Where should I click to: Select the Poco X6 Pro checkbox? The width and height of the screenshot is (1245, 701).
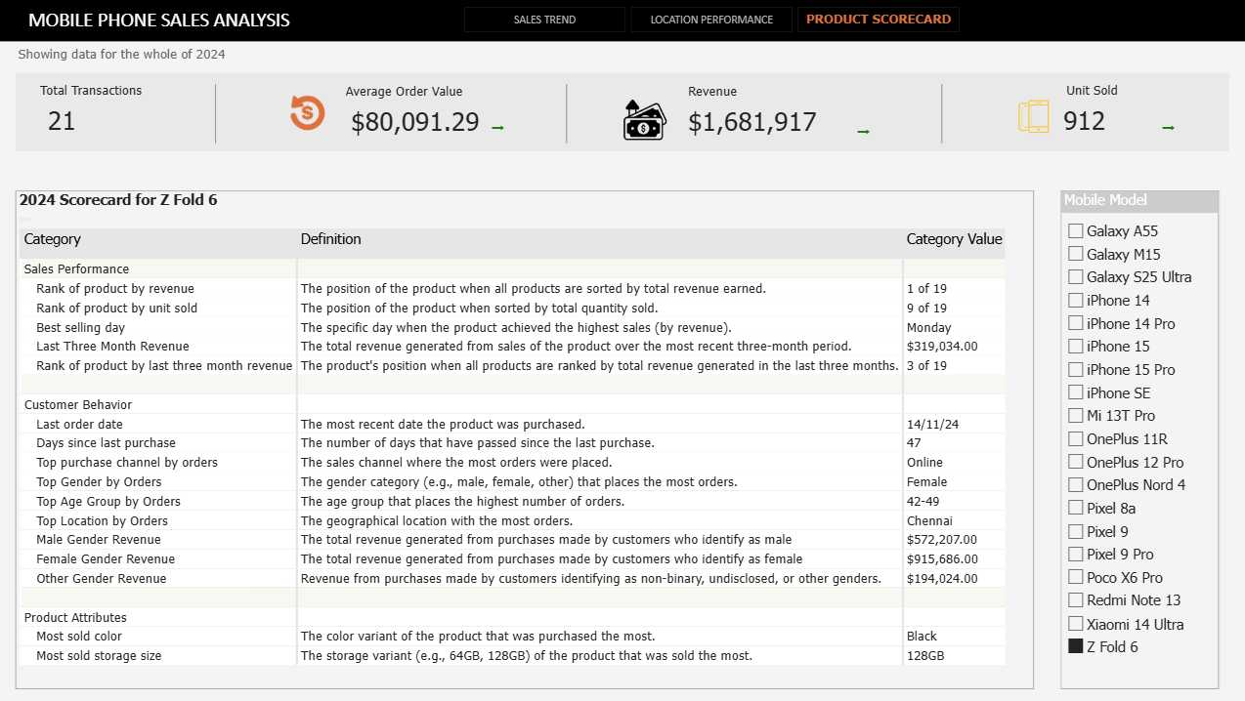pyautogui.click(x=1076, y=577)
